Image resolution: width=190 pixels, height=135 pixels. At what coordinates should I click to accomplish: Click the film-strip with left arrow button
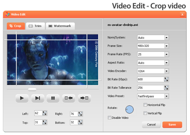point(68,98)
